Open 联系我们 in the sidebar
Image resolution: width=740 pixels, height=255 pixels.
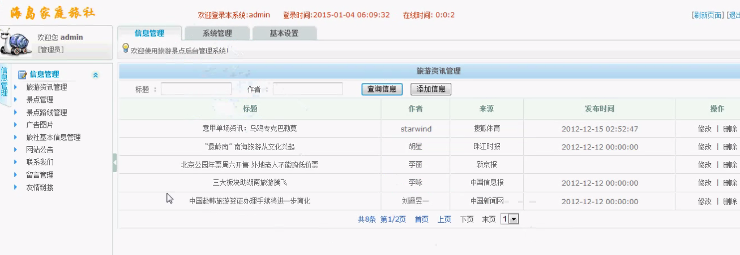[40, 162]
